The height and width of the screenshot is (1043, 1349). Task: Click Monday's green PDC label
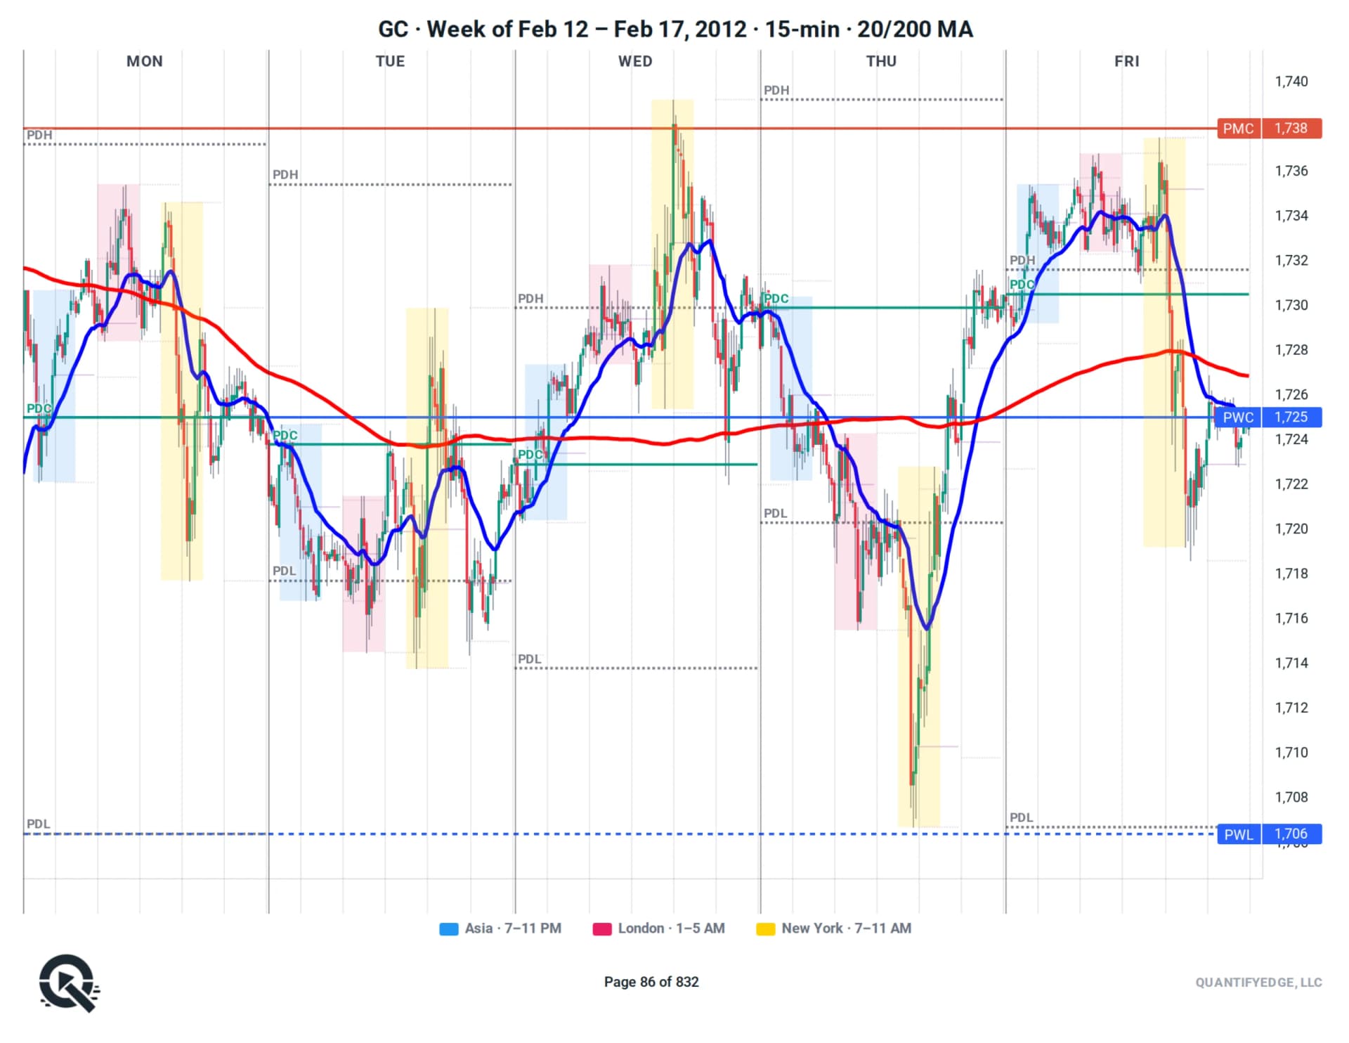39,409
